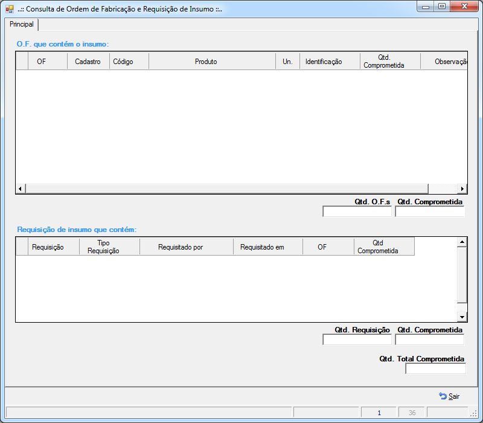
Task: Click the status bar value 36
Action: pyautogui.click(x=412, y=413)
